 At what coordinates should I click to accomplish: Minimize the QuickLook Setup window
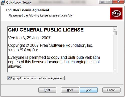pyautogui.click(x=102, y=2)
